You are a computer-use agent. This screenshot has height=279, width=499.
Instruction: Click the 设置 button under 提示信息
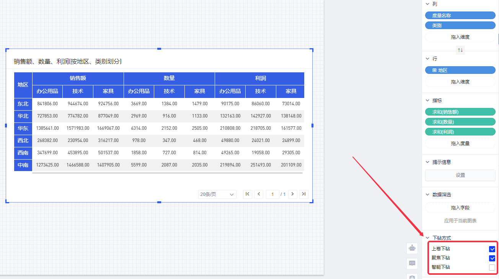click(460, 175)
